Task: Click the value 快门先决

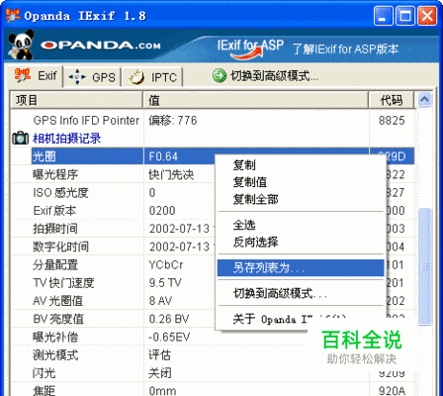Action: 171,174
